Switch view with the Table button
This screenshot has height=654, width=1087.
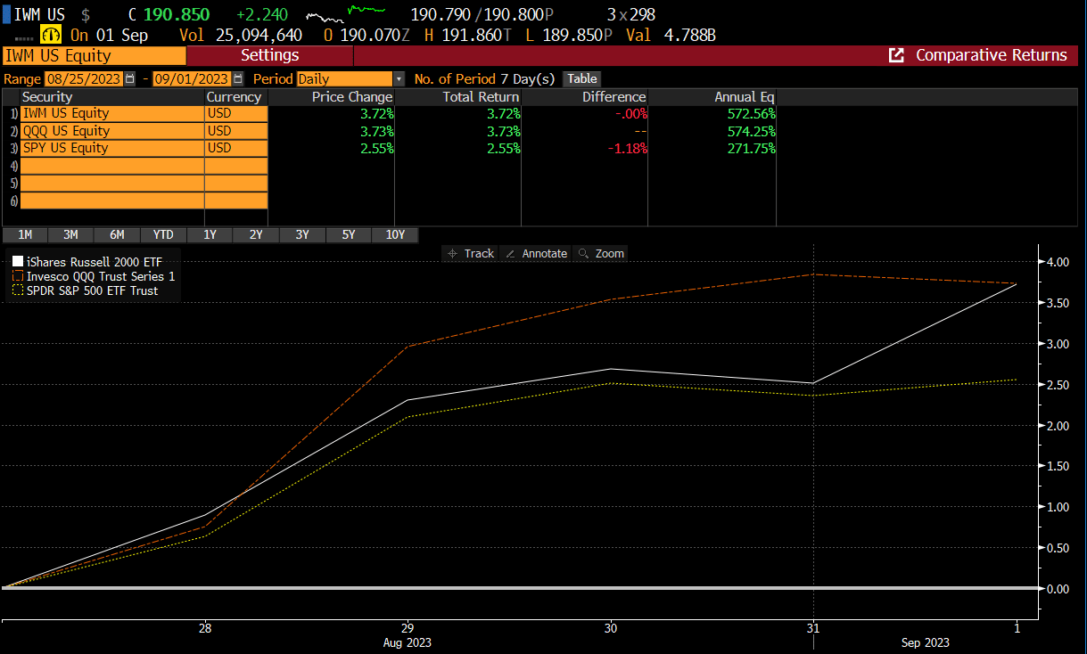tap(582, 78)
